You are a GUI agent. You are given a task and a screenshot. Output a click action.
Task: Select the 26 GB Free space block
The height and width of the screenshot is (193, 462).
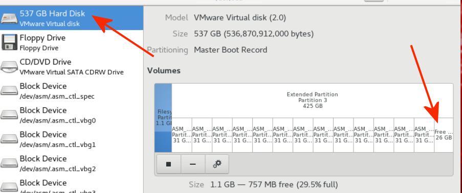click(x=444, y=135)
